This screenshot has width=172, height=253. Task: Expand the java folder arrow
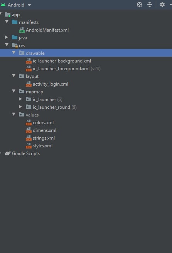(x=7, y=37)
